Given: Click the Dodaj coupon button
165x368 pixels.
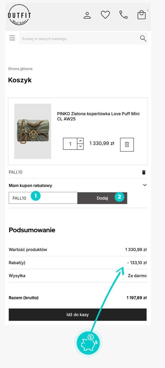Looking at the screenshot, I should [x=102, y=198].
